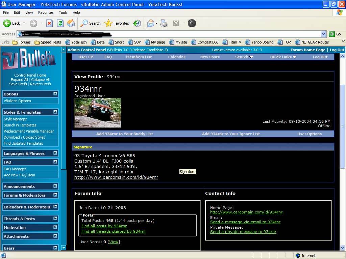Open the Help menu
The image size is (346, 259).
[76, 12]
